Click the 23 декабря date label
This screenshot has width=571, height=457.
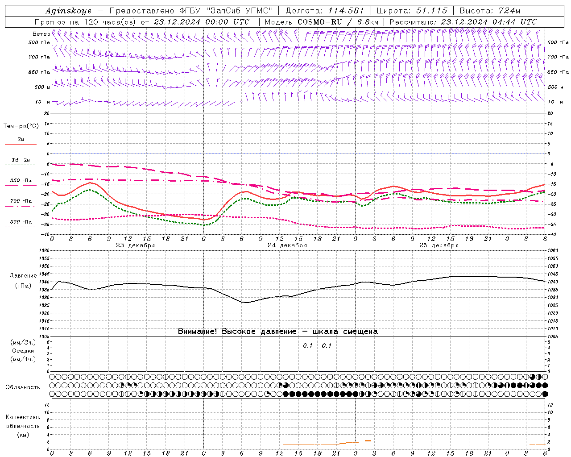pos(136,245)
